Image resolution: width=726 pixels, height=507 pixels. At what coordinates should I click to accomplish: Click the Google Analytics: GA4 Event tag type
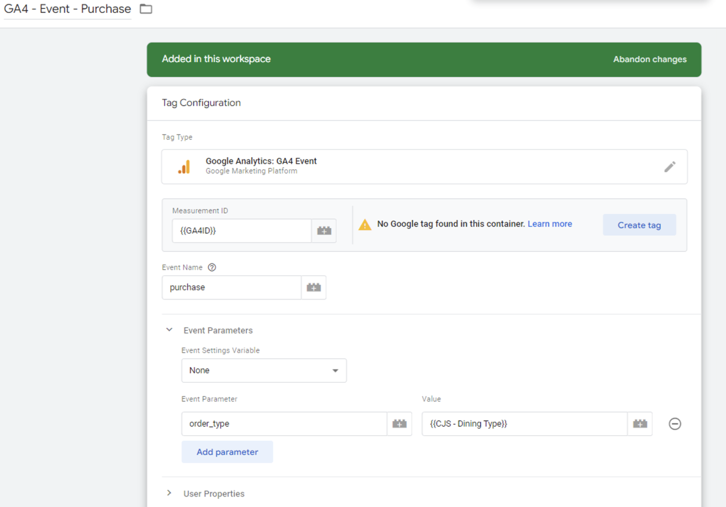(424, 167)
